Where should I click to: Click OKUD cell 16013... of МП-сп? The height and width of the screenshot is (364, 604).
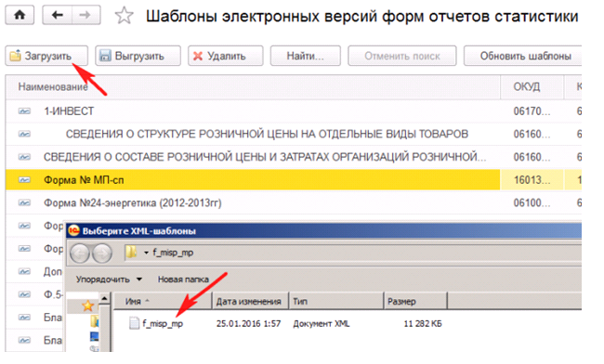click(532, 180)
